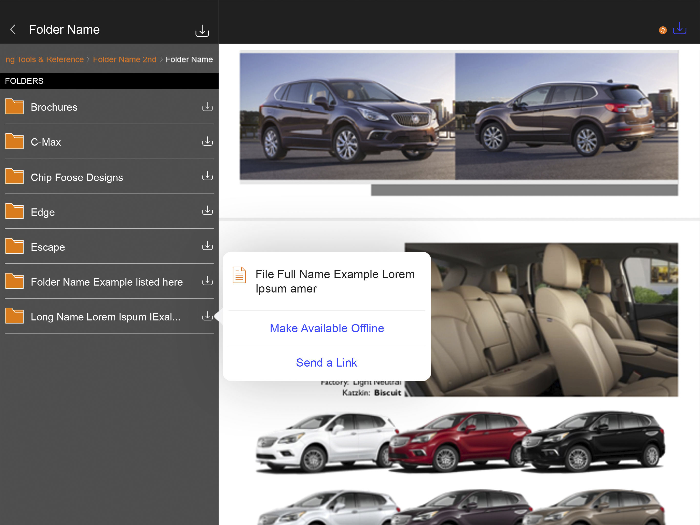Download Folder Name Example listed here
Screen dimensions: 700x525
click(207, 281)
